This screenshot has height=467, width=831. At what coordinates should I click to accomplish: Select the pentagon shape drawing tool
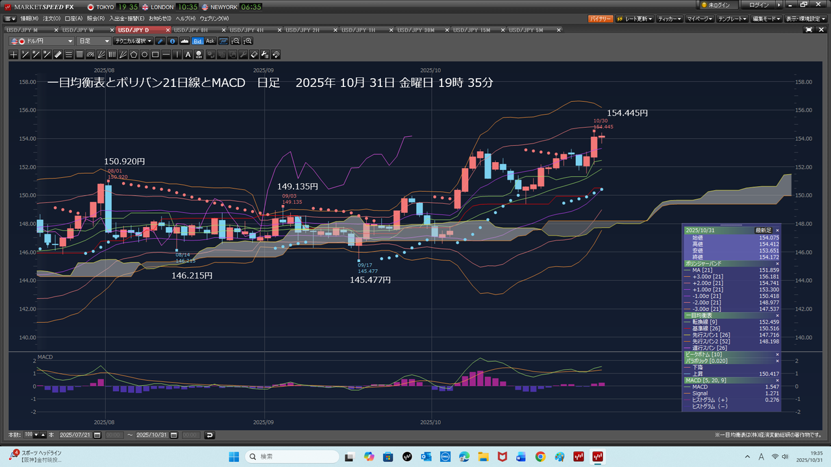click(134, 54)
